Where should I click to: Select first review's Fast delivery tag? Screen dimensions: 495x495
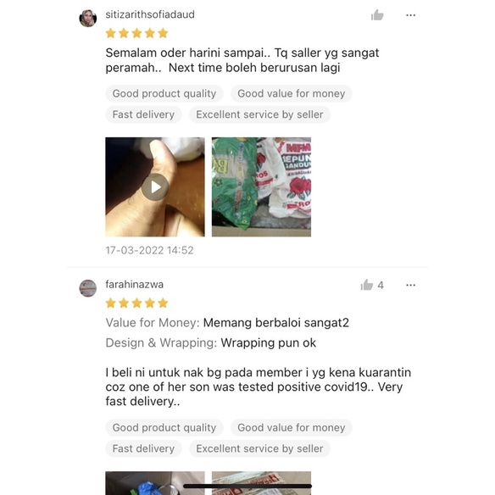[143, 114]
